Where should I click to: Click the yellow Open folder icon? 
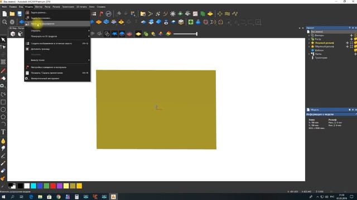(12, 14)
